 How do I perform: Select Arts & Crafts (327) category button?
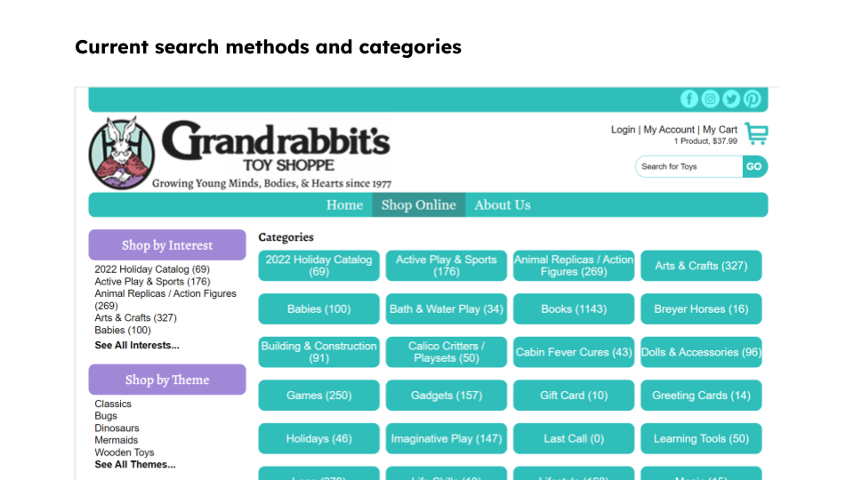pyautogui.click(x=701, y=266)
